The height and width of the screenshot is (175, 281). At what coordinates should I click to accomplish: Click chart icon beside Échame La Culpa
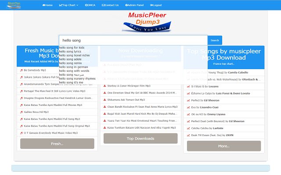pos(188,93)
